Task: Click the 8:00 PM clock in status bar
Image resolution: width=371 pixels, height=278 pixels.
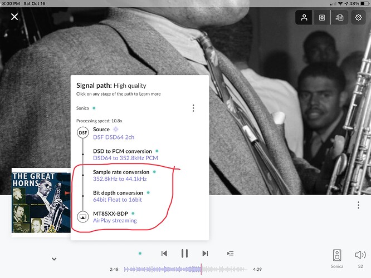Action: tap(11, 3)
